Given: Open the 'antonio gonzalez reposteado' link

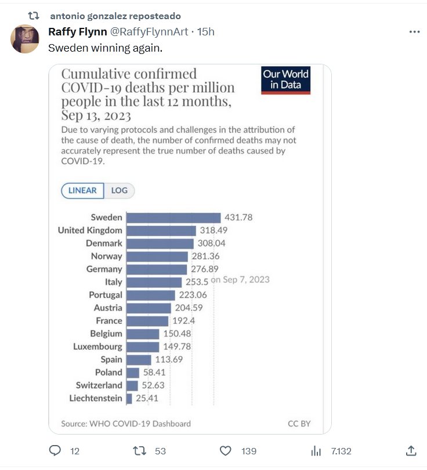Looking at the screenshot, I should click(x=115, y=16).
